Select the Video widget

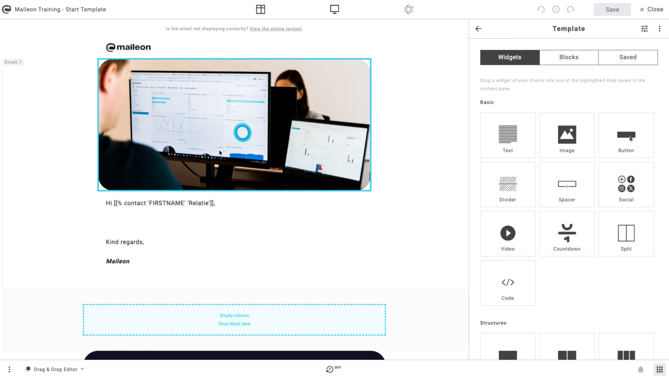coord(508,234)
